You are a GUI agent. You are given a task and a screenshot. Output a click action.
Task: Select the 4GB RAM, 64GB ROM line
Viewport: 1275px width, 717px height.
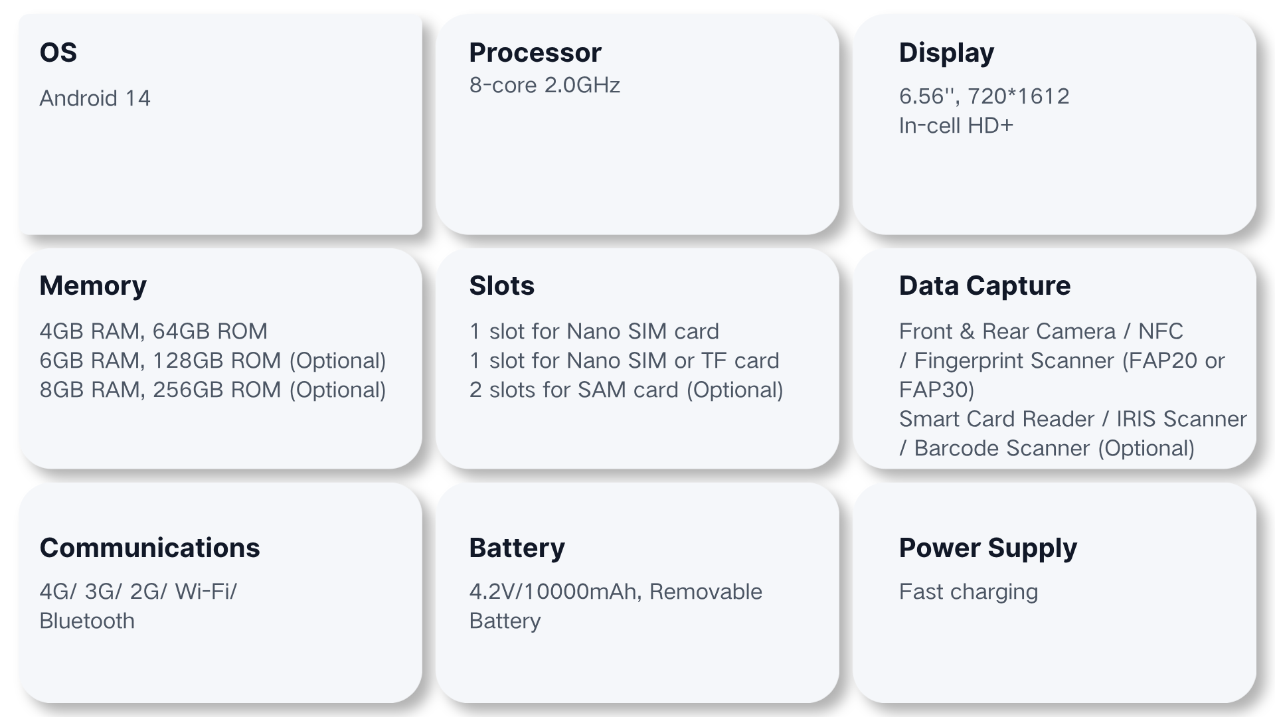[x=153, y=331]
